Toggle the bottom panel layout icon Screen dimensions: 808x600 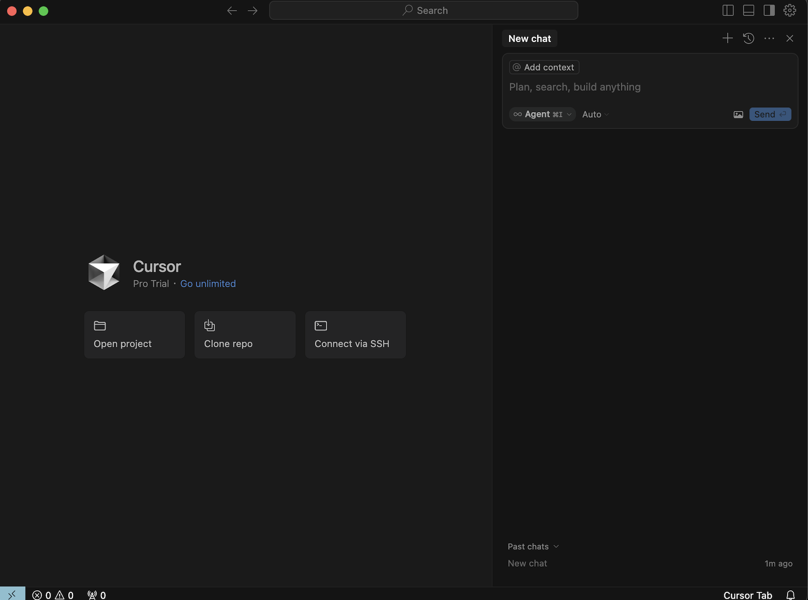coord(749,10)
